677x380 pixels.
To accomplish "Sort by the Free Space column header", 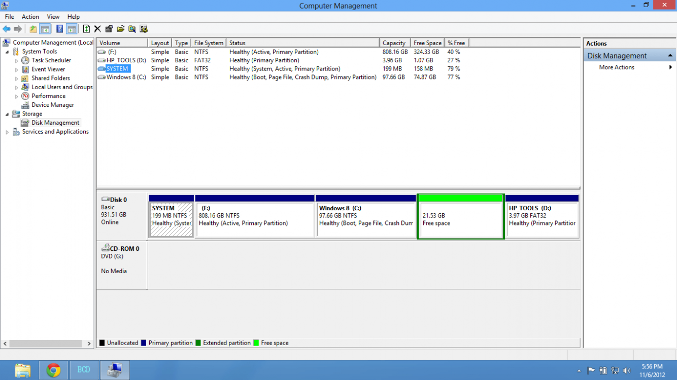I will [427, 43].
